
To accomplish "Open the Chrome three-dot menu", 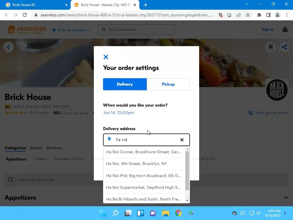I will pos(287,15).
